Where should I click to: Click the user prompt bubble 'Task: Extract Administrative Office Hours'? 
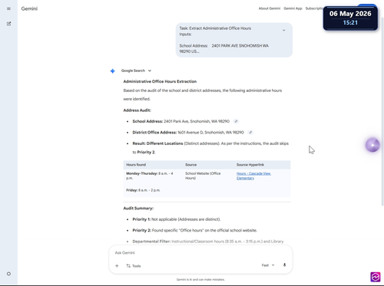click(234, 40)
